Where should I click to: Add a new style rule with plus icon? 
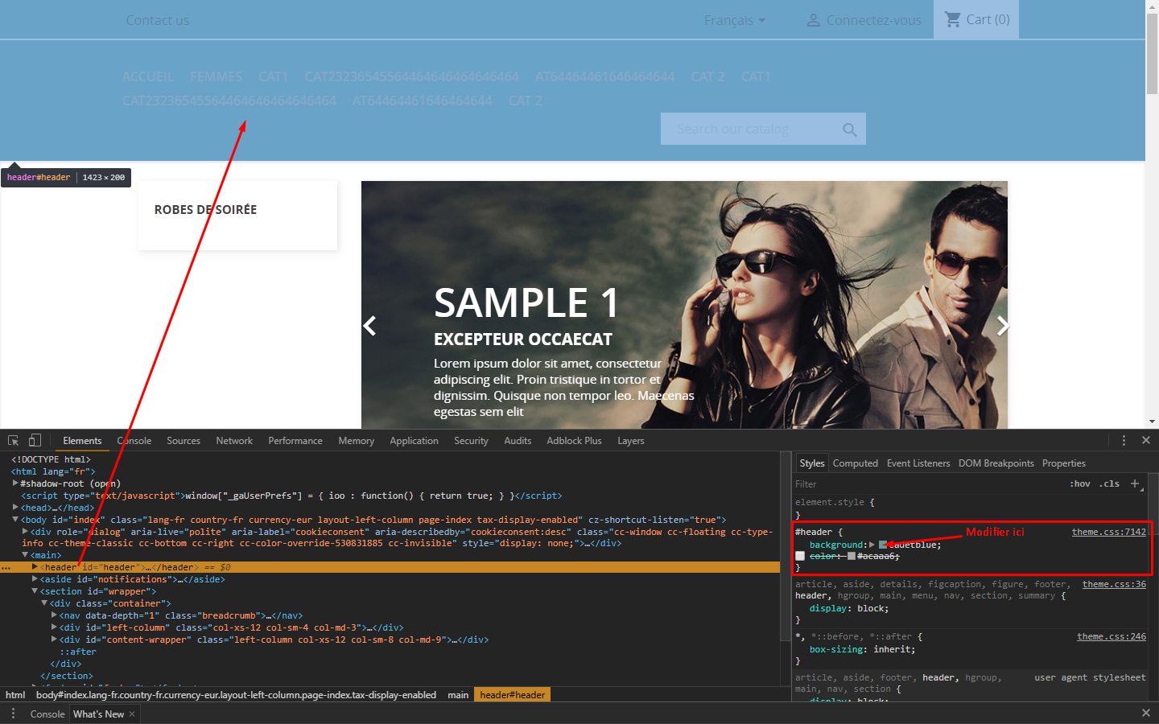tap(1135, 483)
